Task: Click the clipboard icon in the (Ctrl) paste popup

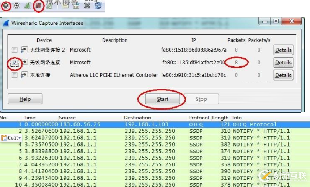Action: pyautogui.click(x=4, y=138)
